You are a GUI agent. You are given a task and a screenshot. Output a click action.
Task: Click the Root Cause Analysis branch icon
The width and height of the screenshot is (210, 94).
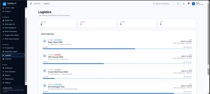[3, 39]
